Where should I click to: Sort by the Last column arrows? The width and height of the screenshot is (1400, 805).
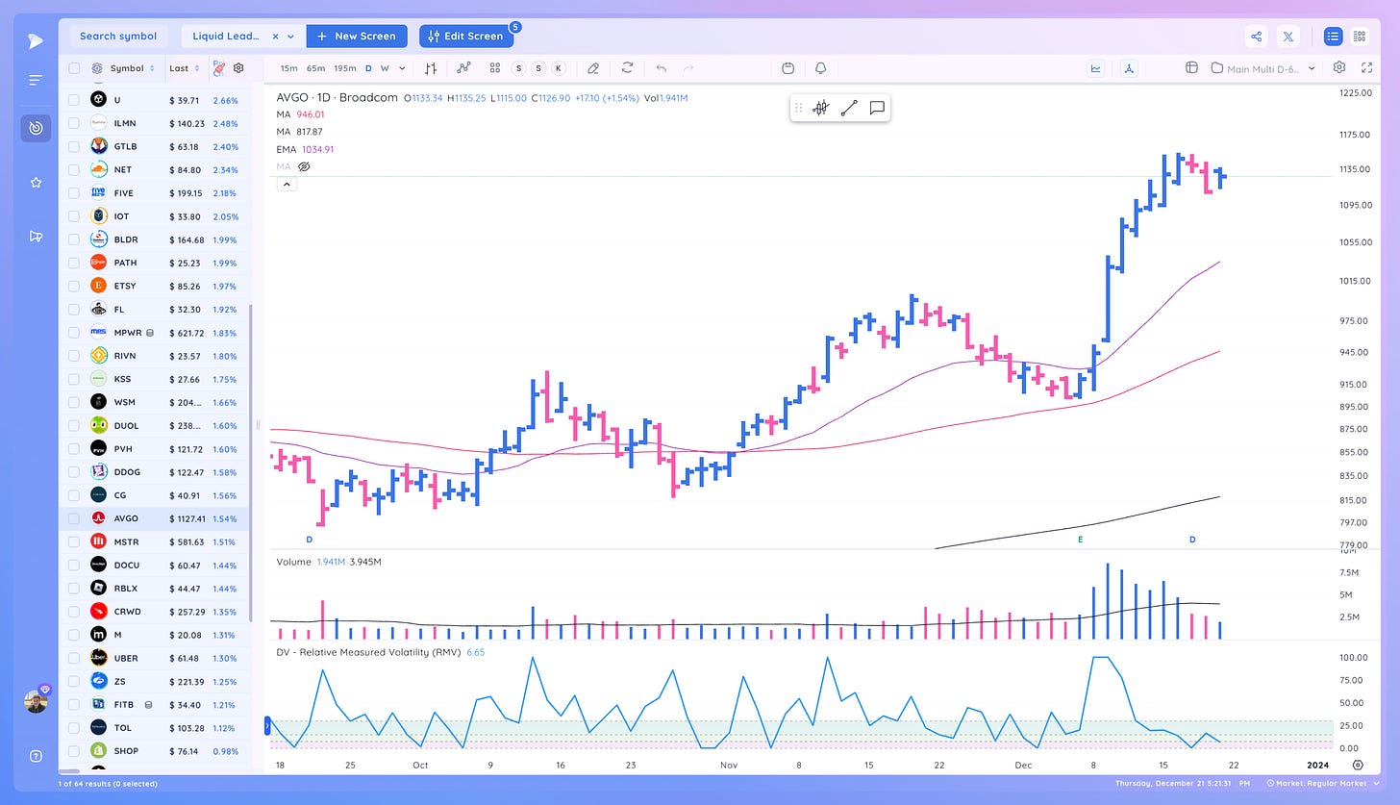coord(197,68)
